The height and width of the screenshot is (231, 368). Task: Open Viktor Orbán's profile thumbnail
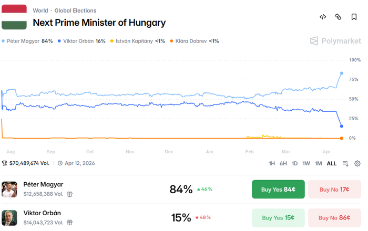point(9,217)
